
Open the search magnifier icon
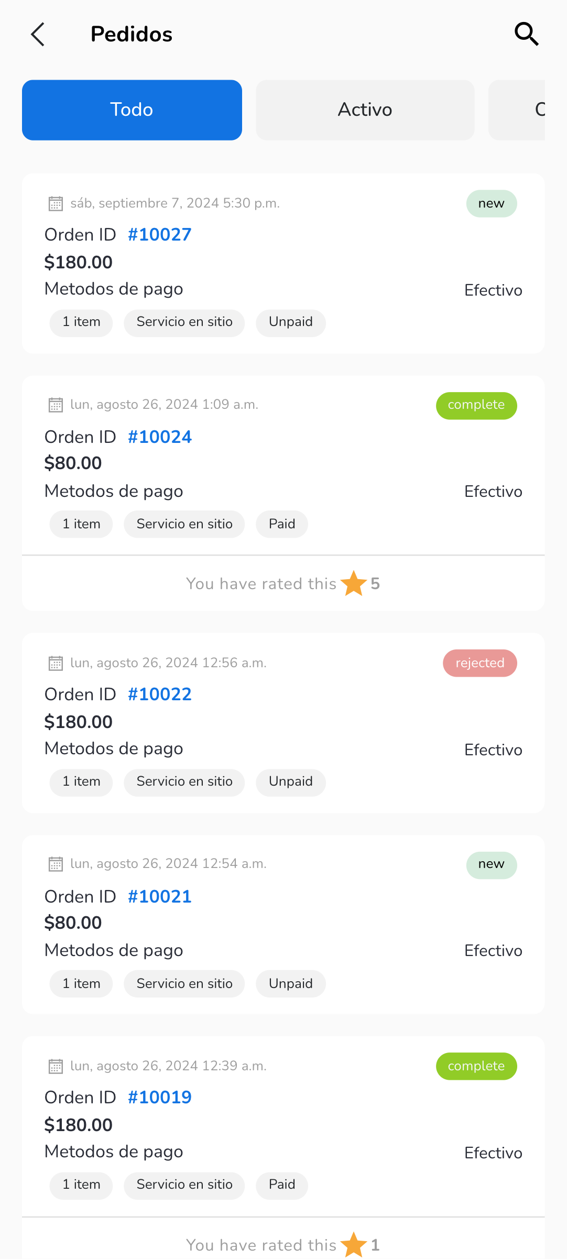click(x=526, y=34)
